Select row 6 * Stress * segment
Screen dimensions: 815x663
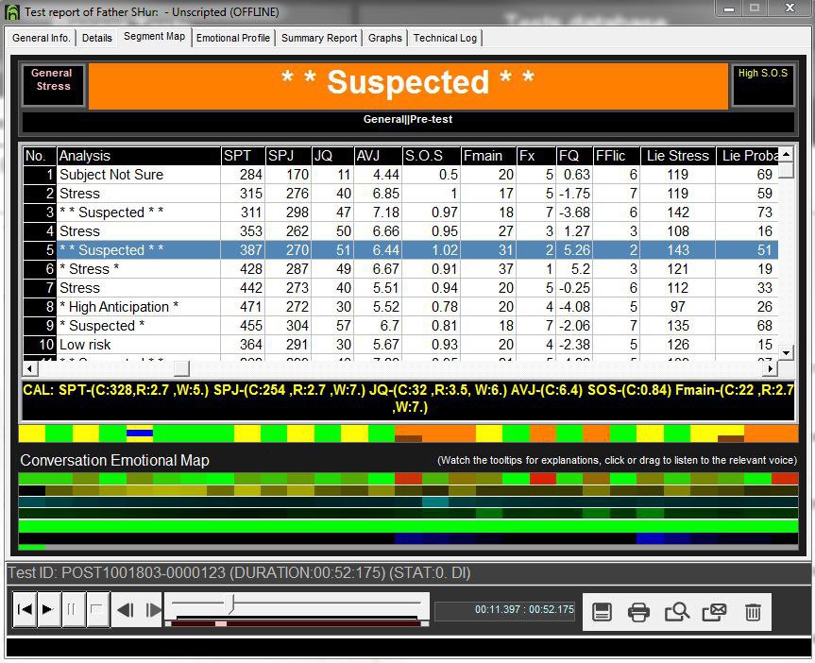point(400,269)
